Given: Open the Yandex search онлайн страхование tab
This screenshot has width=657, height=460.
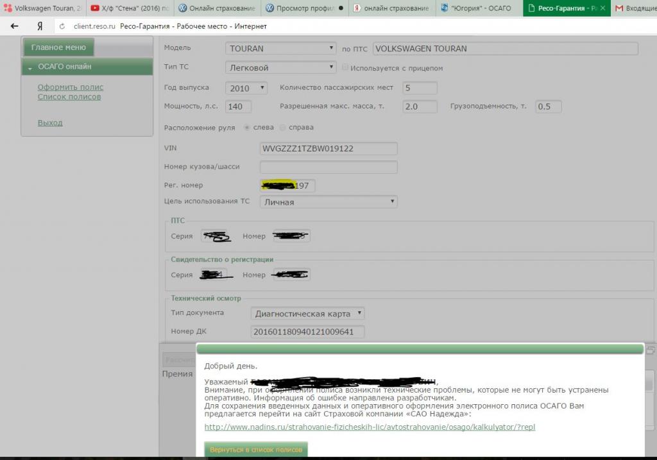Looking at the screenshot, I should [x=392, y=8].
